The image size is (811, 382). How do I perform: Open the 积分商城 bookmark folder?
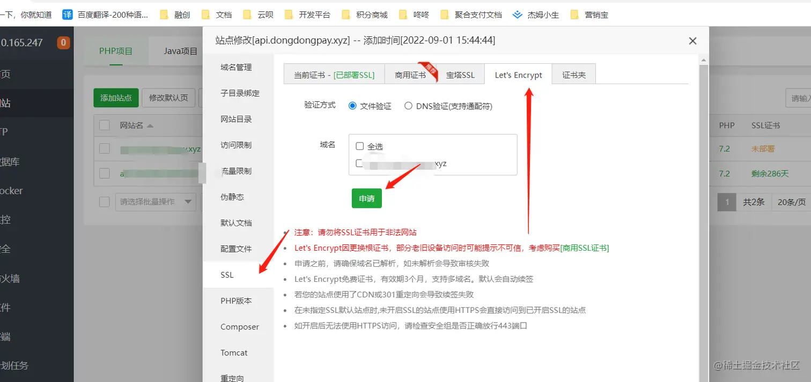365,14
